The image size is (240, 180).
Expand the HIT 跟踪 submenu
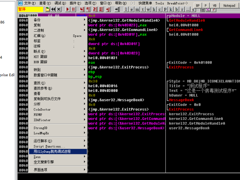pyautogui.click(x=58, y=57)
